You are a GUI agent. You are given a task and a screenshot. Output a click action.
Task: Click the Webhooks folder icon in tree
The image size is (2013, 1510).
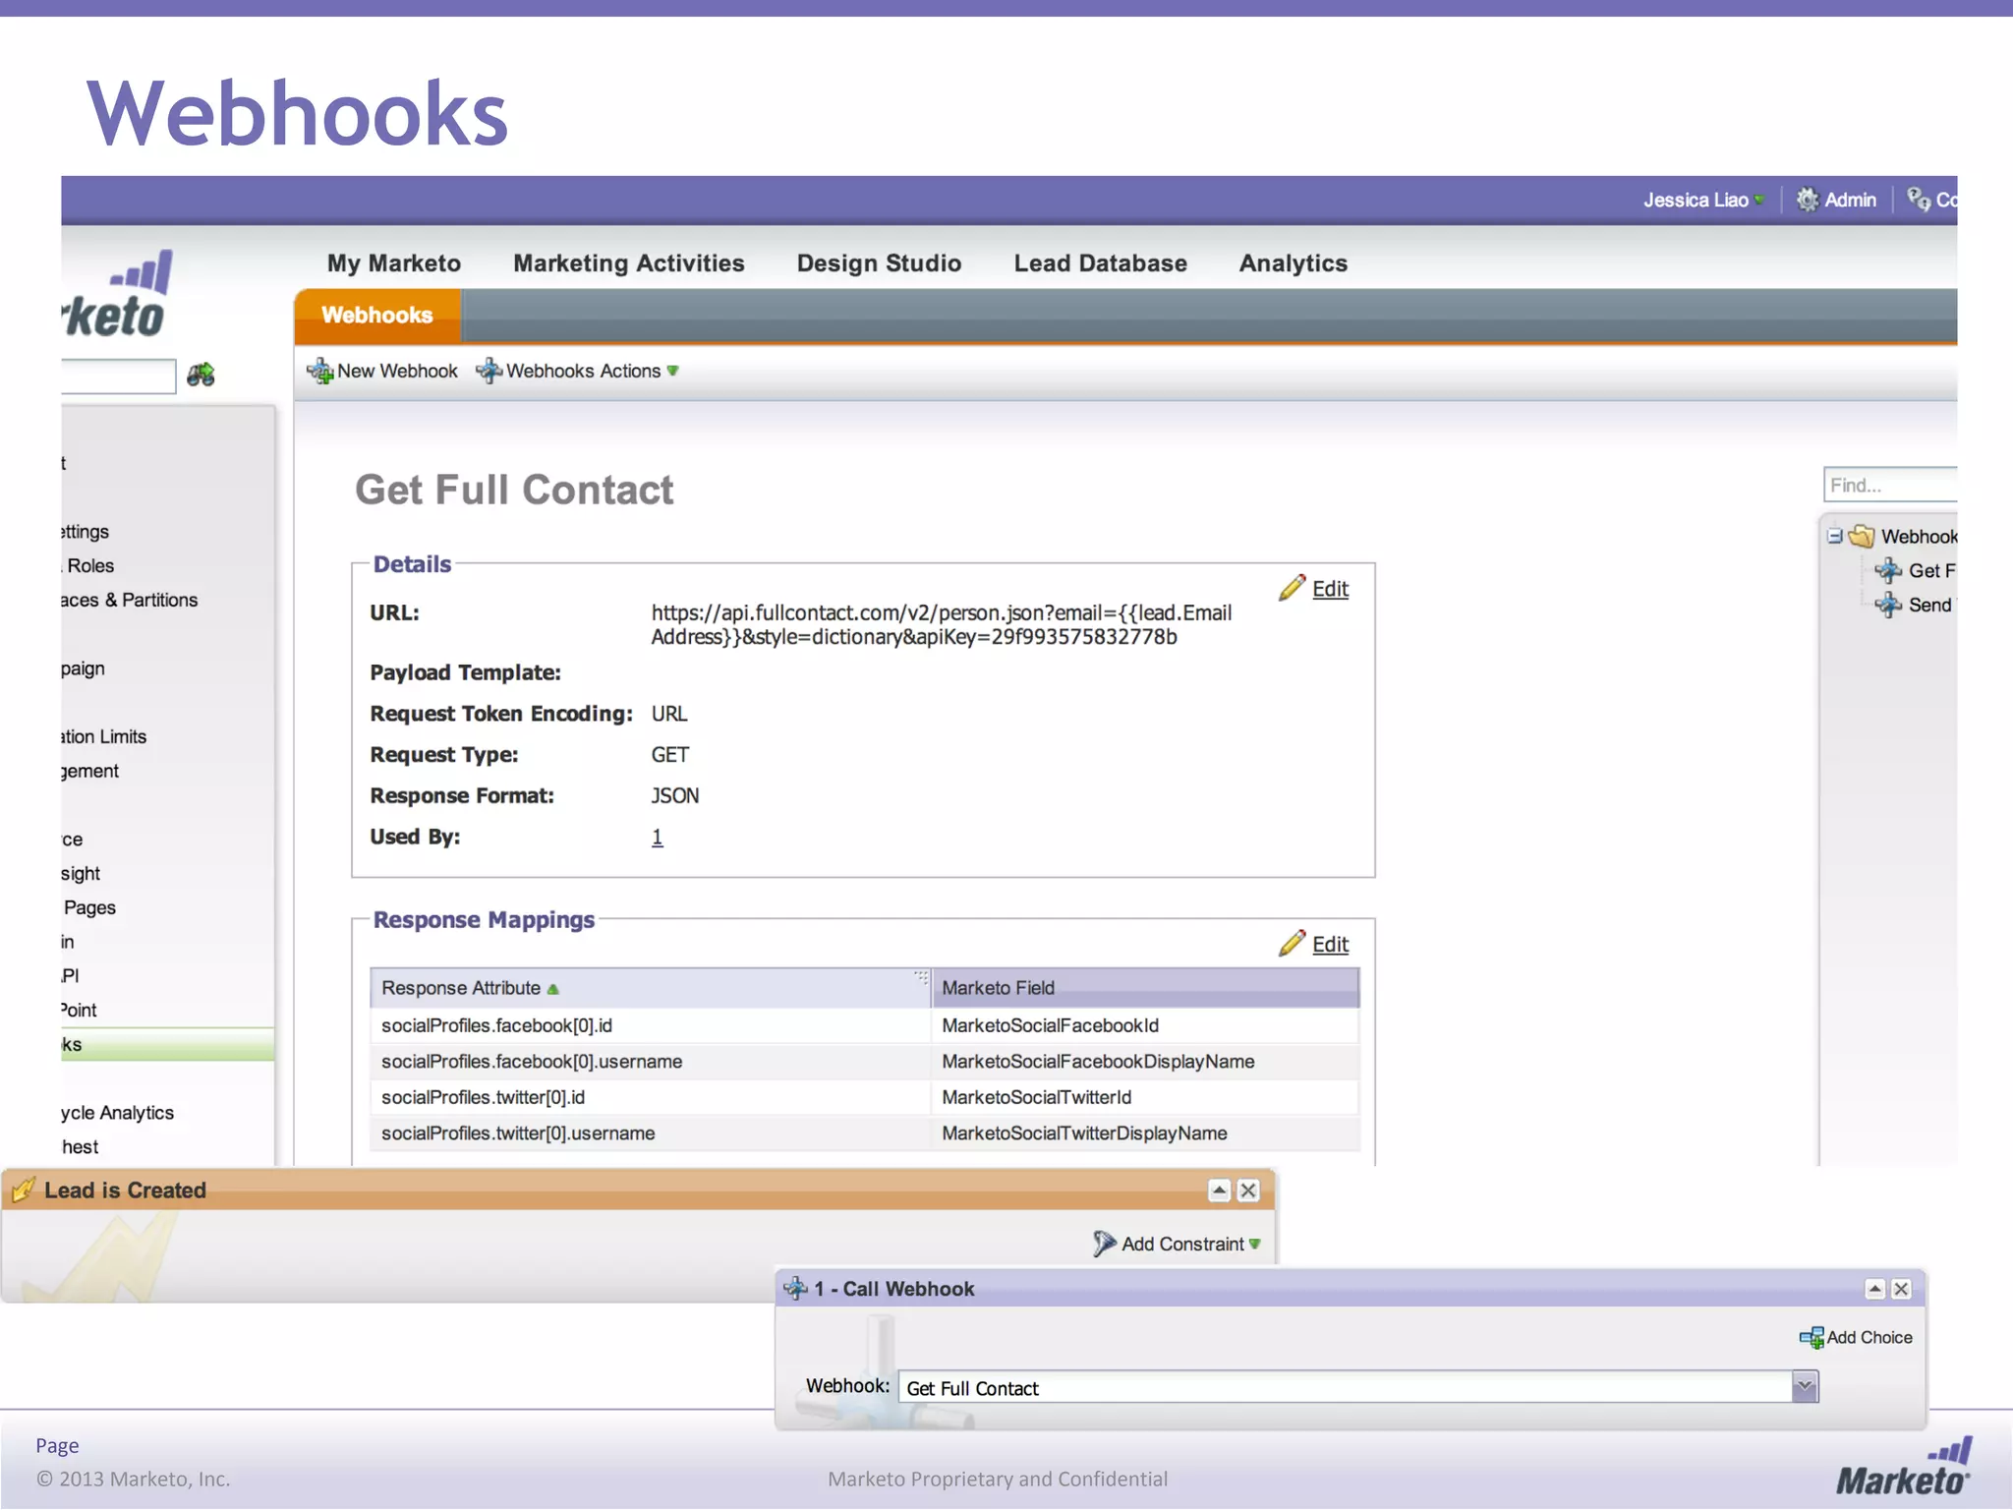click(1861, 537)
